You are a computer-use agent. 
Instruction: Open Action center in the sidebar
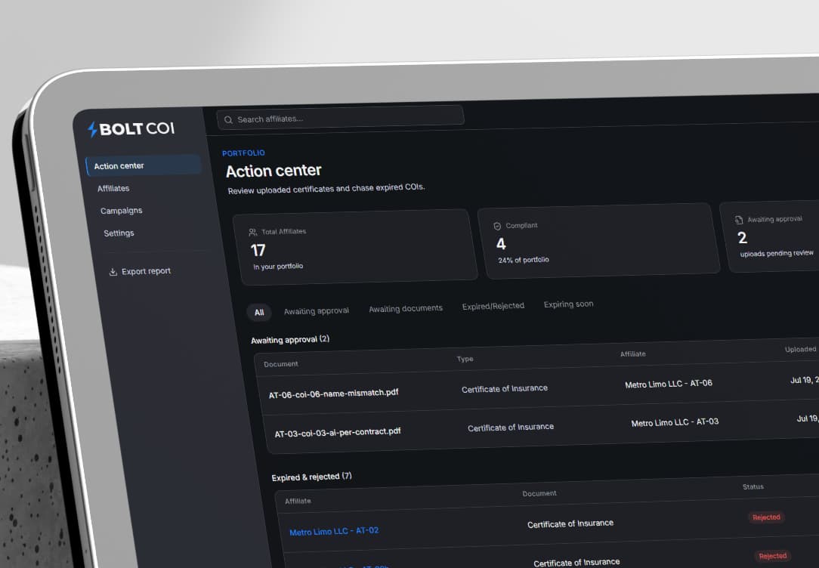(x=144, y=165)
